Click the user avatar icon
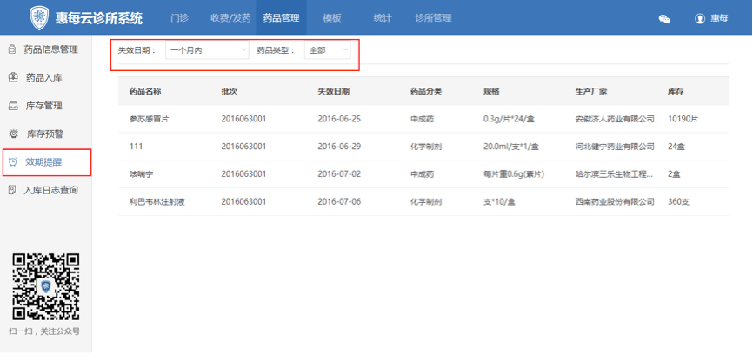Screen dimensions: 753x360 coord(699,18)
